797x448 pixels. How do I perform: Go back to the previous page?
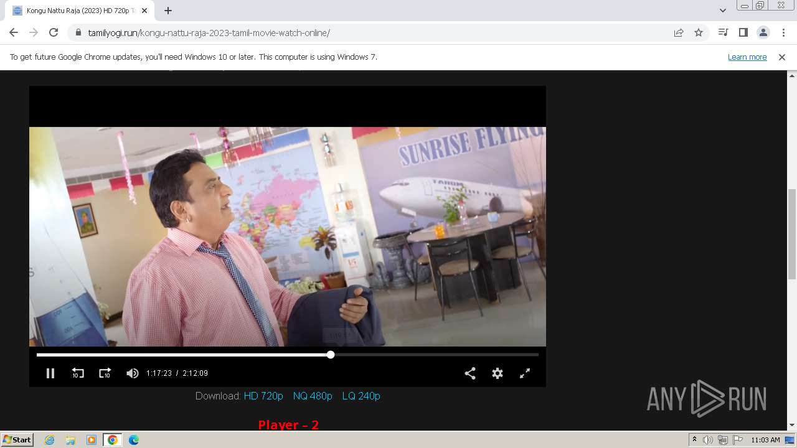pos(14,32)
